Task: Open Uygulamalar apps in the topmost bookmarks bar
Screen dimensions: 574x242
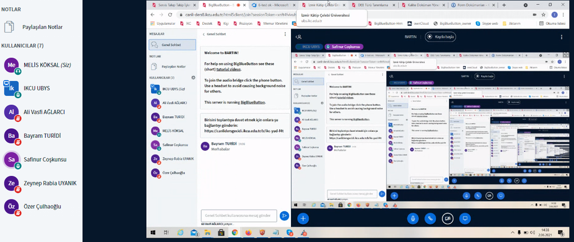Action: [163, 24]
